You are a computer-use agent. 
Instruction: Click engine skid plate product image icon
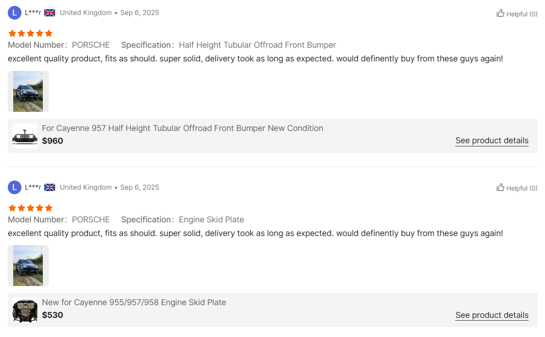tap(25, 310)
